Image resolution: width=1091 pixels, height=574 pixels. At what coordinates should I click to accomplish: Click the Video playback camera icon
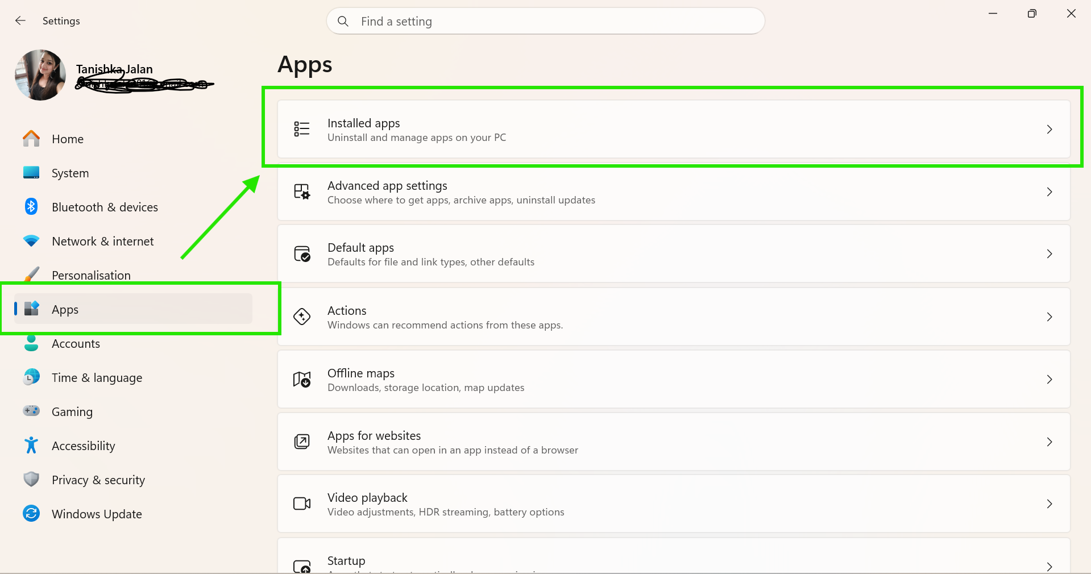click(302, 504)
